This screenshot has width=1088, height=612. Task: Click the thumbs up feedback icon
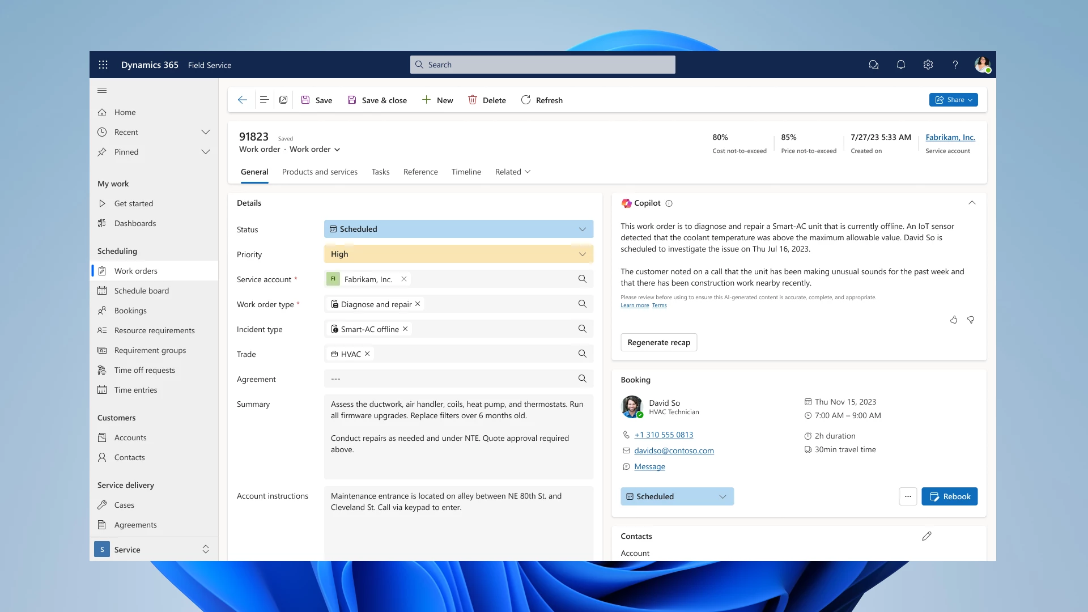(954, 320)
